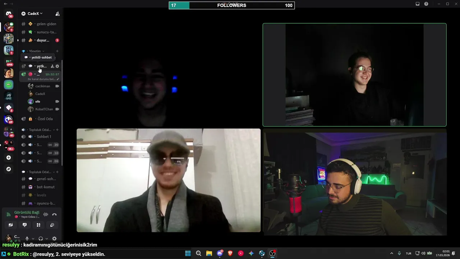Open noise suppression waveform icon
This screenshot has height=259, width=460.
pyautogui.click(x=46, y=214)
